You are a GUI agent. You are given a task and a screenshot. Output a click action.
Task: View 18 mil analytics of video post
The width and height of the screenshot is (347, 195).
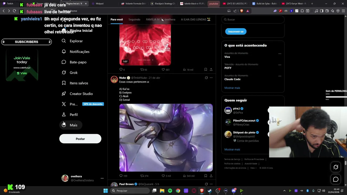coord(188,70)
